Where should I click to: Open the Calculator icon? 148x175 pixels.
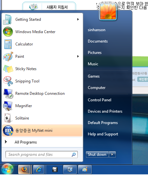[8, 44]
